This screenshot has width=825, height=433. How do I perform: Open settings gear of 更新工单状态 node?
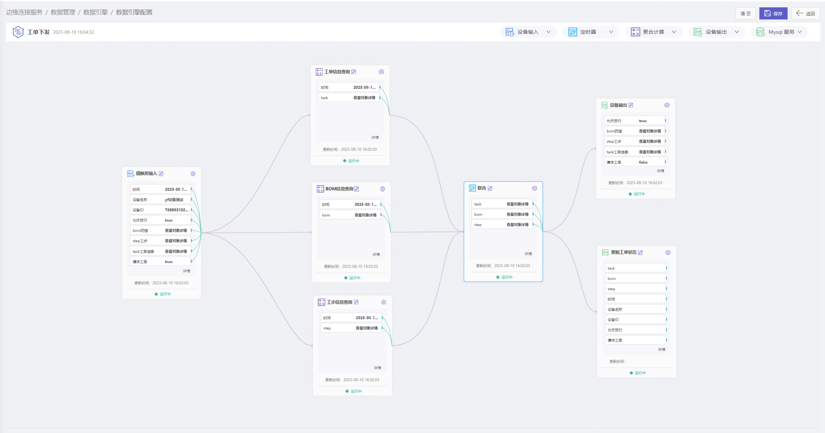668,253
